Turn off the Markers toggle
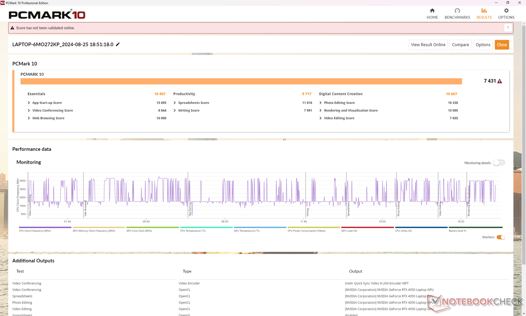 pos(501,237)
